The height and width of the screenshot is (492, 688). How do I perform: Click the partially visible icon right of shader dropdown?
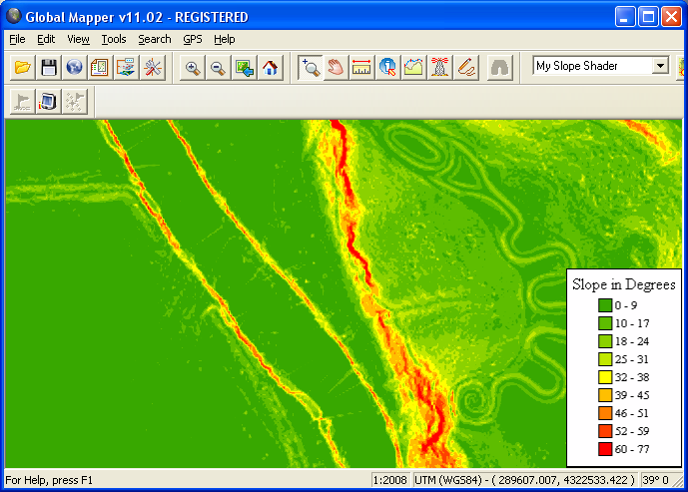tap(682, 67)
